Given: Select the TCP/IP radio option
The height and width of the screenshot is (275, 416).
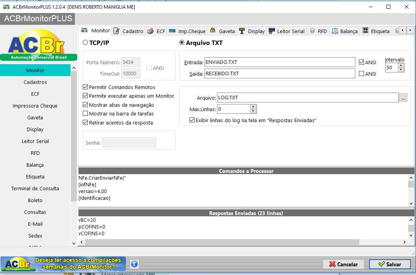Looking at the screenshot, I should click(x=85, y=43).
